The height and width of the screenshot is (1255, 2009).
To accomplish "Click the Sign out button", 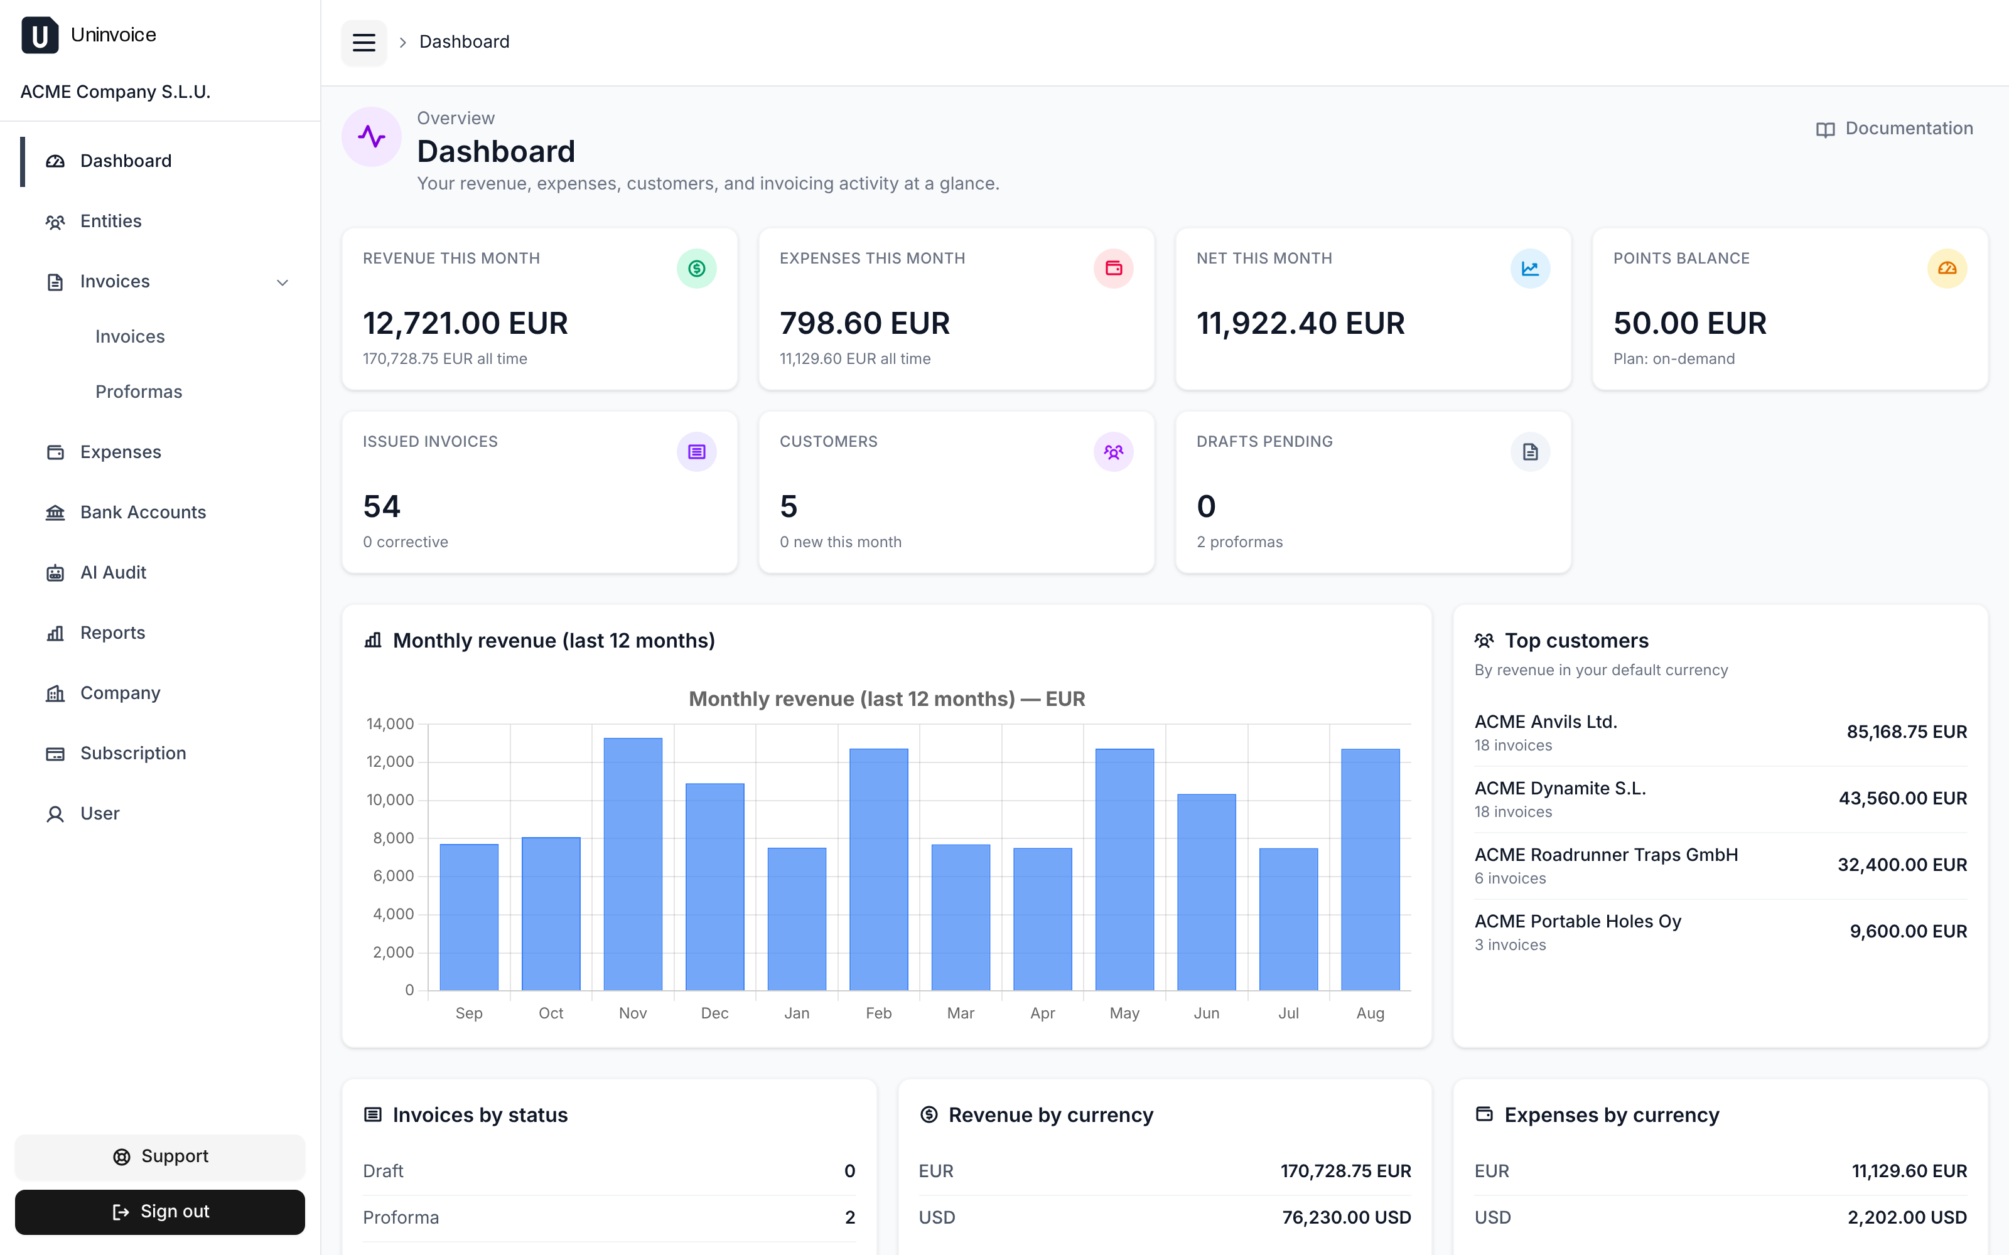I will tap(160, 1212).
